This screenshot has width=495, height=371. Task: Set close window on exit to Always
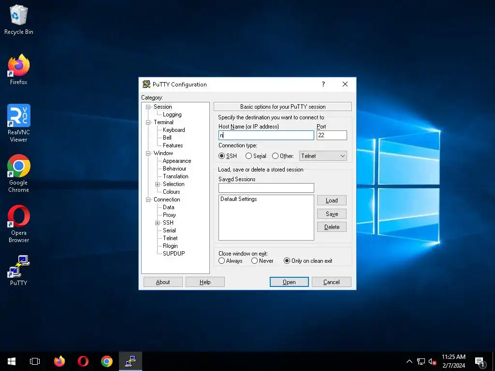(221, 261)
